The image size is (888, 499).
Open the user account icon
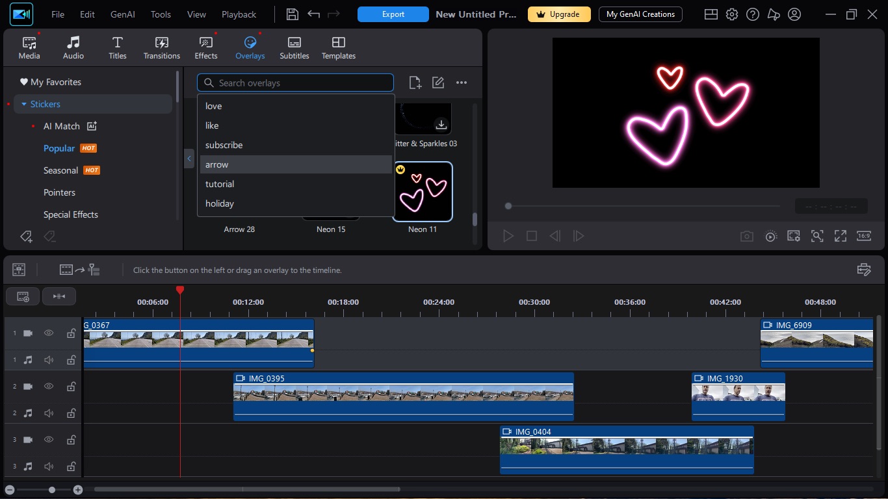coord(794,14)
